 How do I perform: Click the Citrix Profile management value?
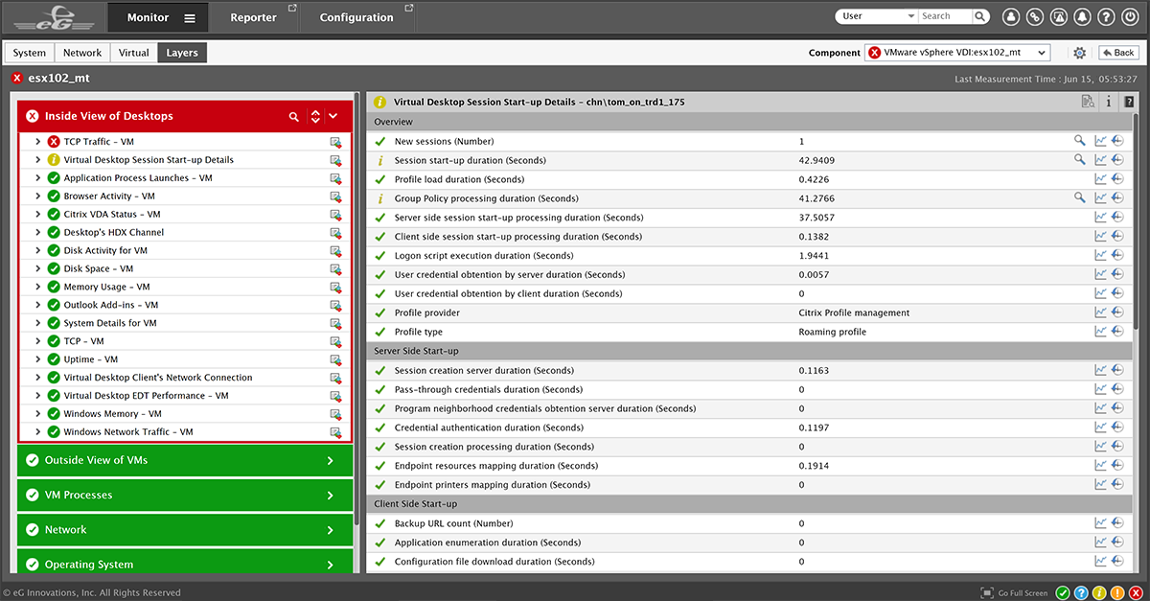pyautogui.click(x=854, y=313)
